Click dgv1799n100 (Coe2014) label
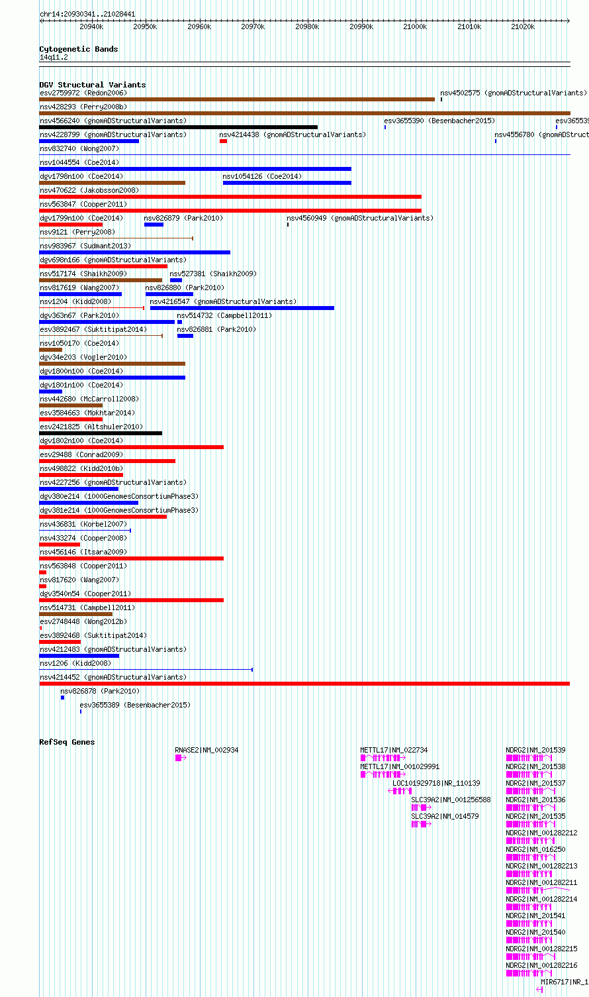Image resolution: width=589 pixels, height=997 pixels. (81, 218)
